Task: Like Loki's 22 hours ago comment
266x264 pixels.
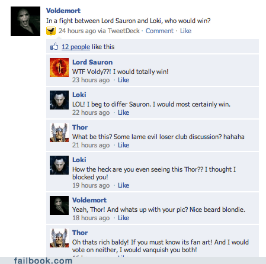Action: 123,112
